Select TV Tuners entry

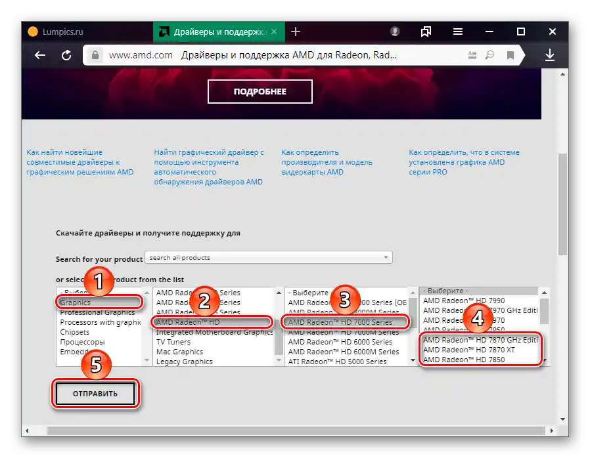click(214, 342)
